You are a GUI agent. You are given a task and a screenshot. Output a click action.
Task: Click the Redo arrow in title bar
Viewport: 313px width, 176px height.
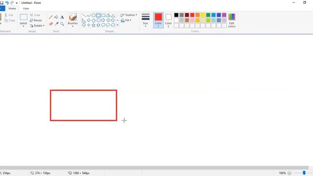[x=12, y=3]
